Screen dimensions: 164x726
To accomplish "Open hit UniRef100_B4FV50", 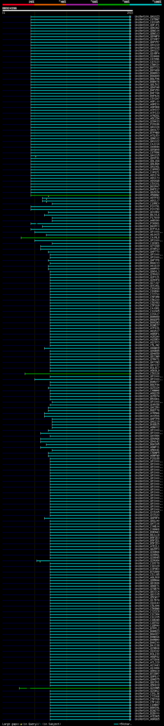I will [x=147, y=90].
